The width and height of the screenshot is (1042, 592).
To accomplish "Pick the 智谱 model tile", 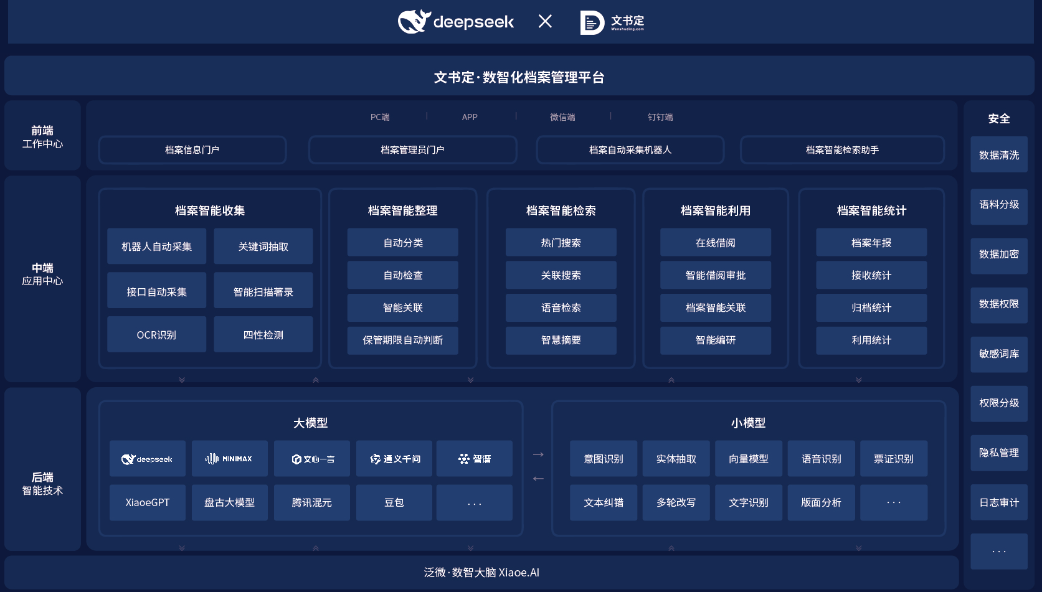I will [x=475, y=459].
